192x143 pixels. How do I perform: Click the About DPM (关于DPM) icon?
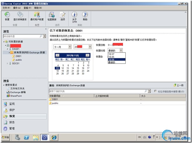[x=75, y=17]
